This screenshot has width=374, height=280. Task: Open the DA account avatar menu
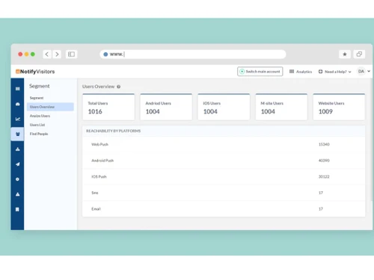coord(364,72)
